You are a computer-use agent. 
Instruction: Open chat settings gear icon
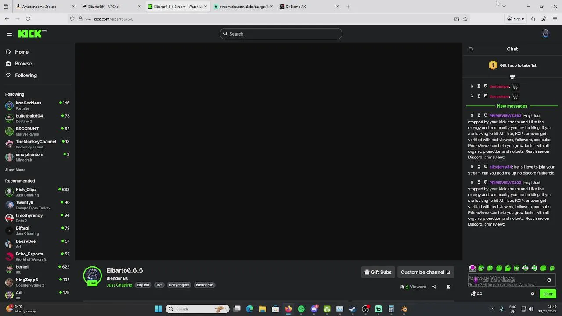(533, 294)
